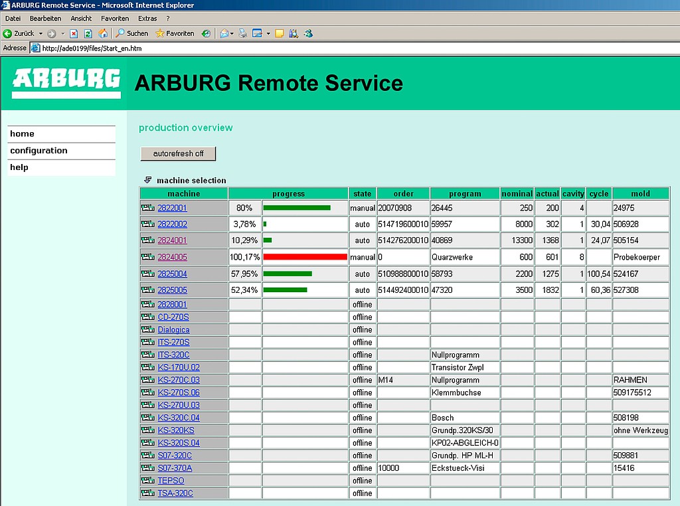Click machine icon next to 2828001
Viewport: 680px width, 506px height.
(x=148, y=304)
